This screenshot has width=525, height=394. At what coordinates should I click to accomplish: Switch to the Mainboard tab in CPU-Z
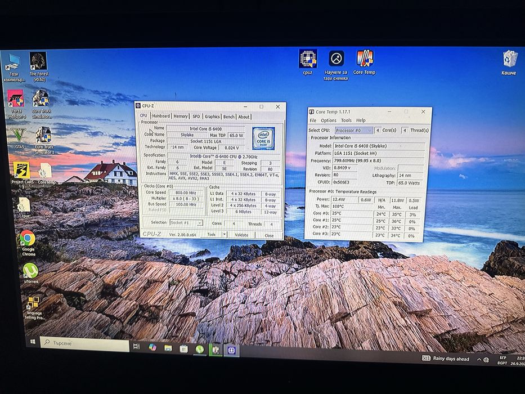tap(161, 116)
